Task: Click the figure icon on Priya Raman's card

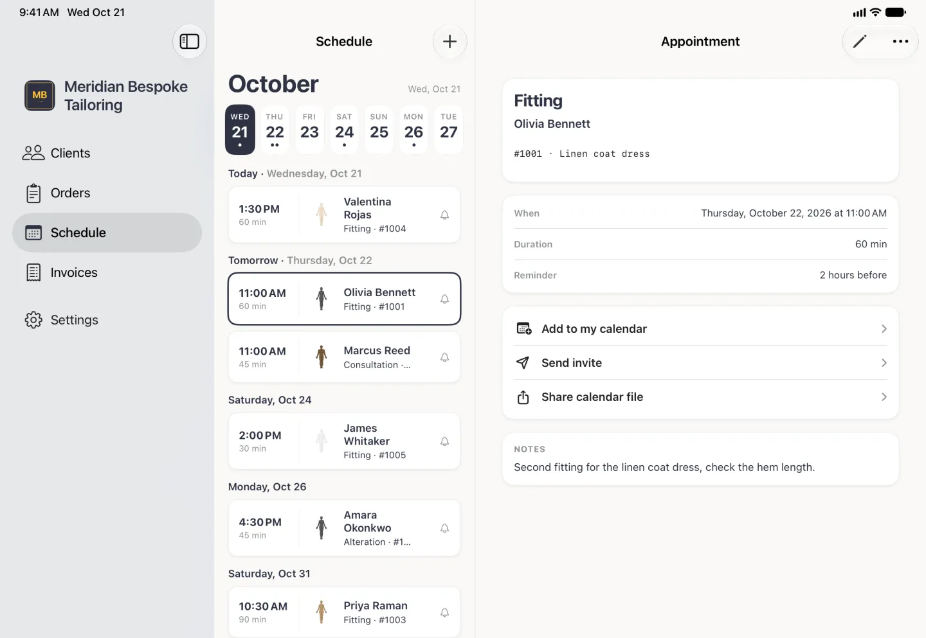Action: (322, 612)
